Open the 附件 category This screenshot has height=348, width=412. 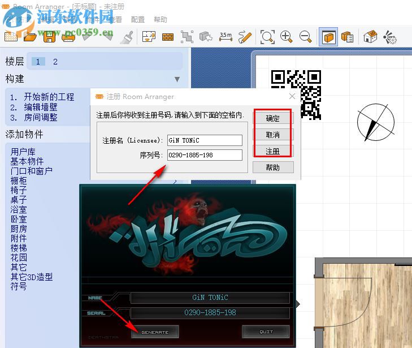pyautogui.click(x=19, y=238)
